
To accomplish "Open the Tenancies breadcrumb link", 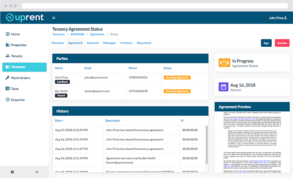I will tap(58, 34).
